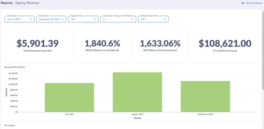Select the Membership Price input field
Screen dimensions: 264x129
coord(151,19)
